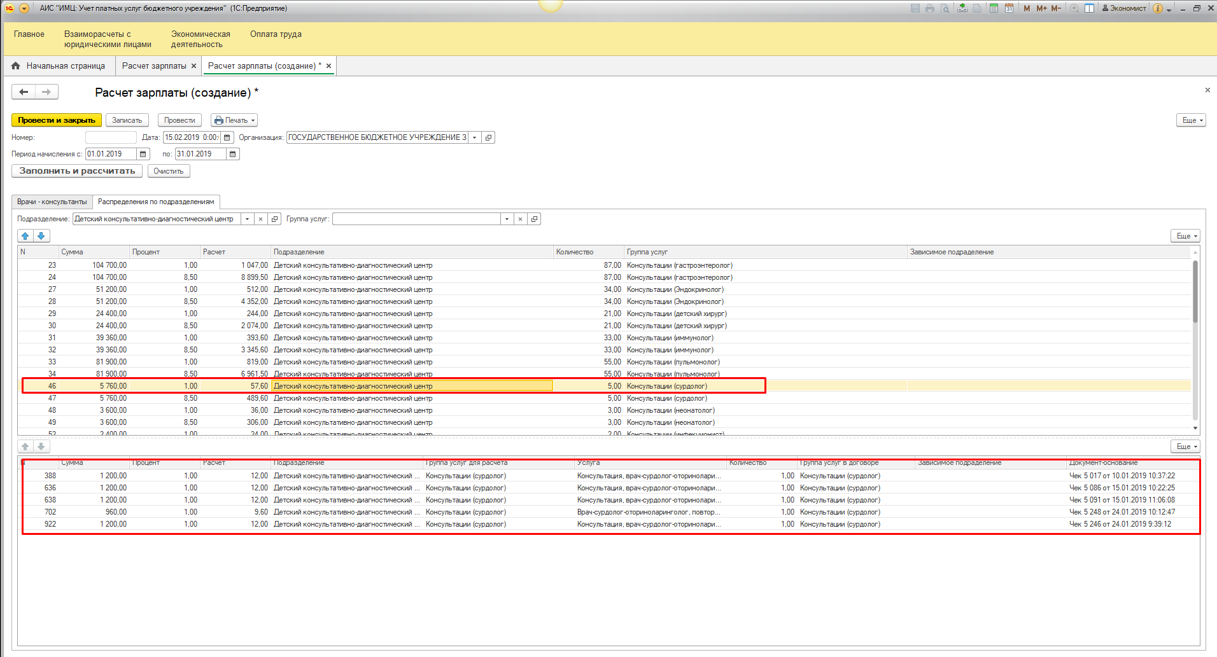Expand the Организация dropdown list

pos(474,137)
